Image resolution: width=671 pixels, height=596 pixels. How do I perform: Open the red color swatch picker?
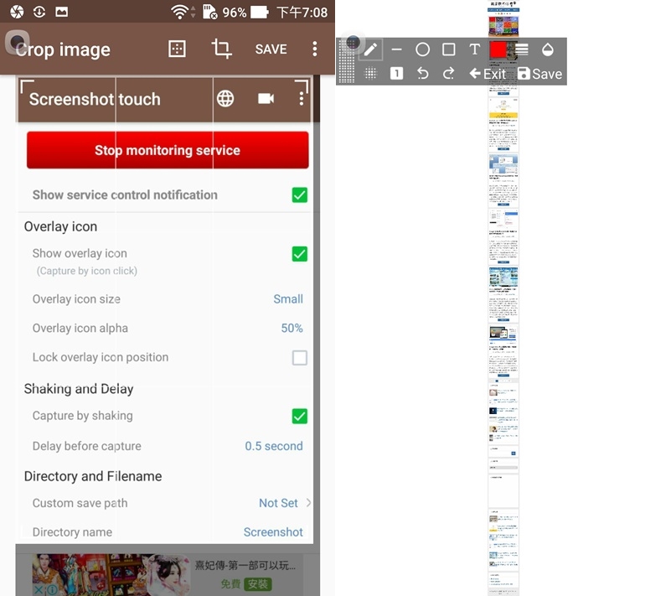(498, 49)
